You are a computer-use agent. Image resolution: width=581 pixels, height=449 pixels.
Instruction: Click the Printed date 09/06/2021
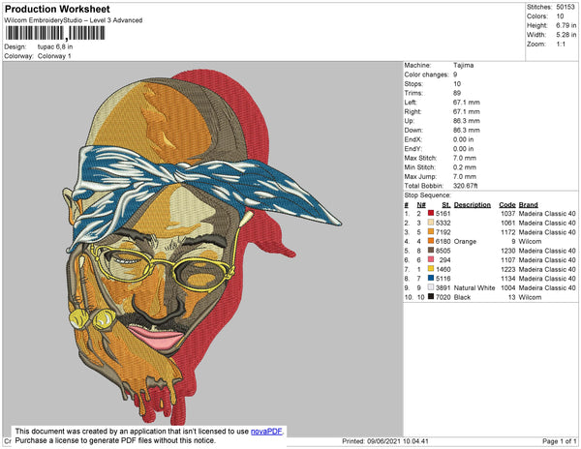pyautogui.click(x=383, y=441)
